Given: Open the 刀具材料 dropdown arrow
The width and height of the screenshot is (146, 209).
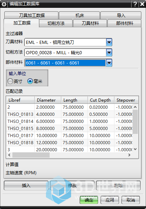Looking at the screenshot, I should [x=109, y=43].
